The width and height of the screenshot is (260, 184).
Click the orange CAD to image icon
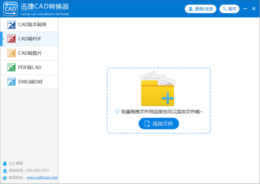pyautogui.click(x=12, y=53)
